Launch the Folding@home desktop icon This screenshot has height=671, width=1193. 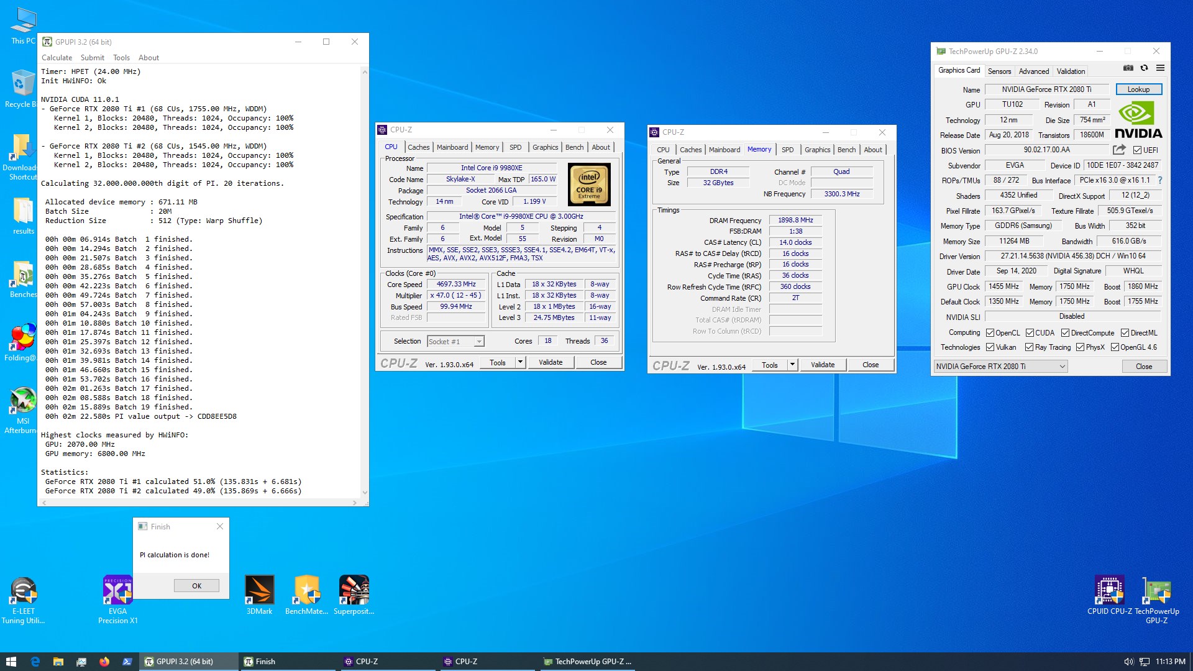coord(22,342)
